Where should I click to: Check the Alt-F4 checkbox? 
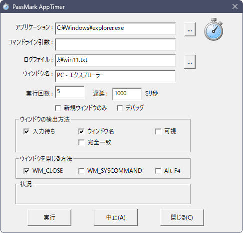[158, 171]
